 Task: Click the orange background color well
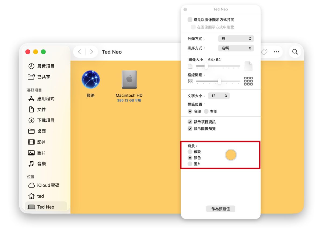coord(231,155)
